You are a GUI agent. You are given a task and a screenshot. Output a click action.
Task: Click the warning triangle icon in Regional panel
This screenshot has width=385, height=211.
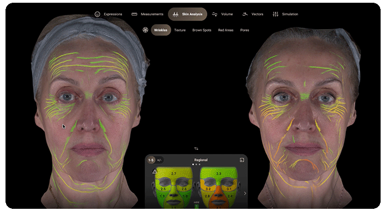pyautogui.click(x=155, y=171)
